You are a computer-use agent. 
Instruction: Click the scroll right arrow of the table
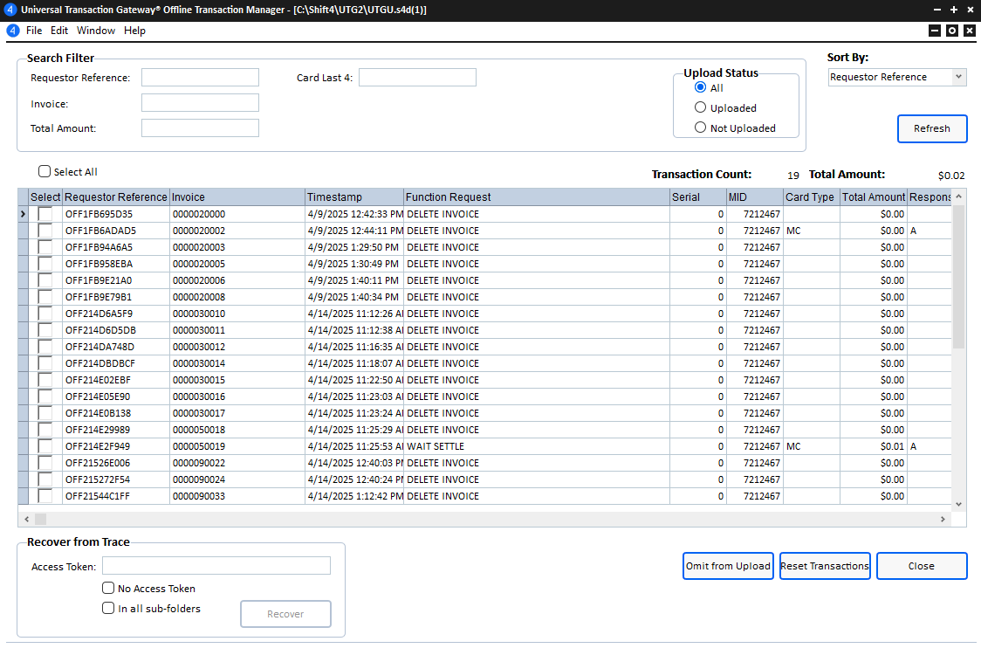(x=943, y=519)
